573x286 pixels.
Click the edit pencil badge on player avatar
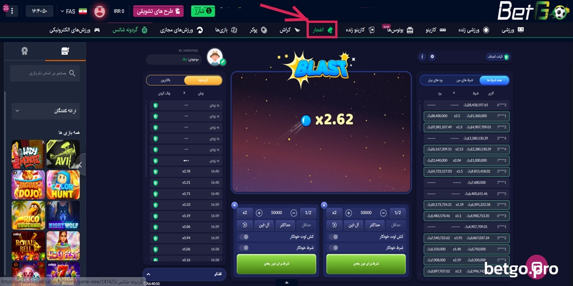(222, 62)
